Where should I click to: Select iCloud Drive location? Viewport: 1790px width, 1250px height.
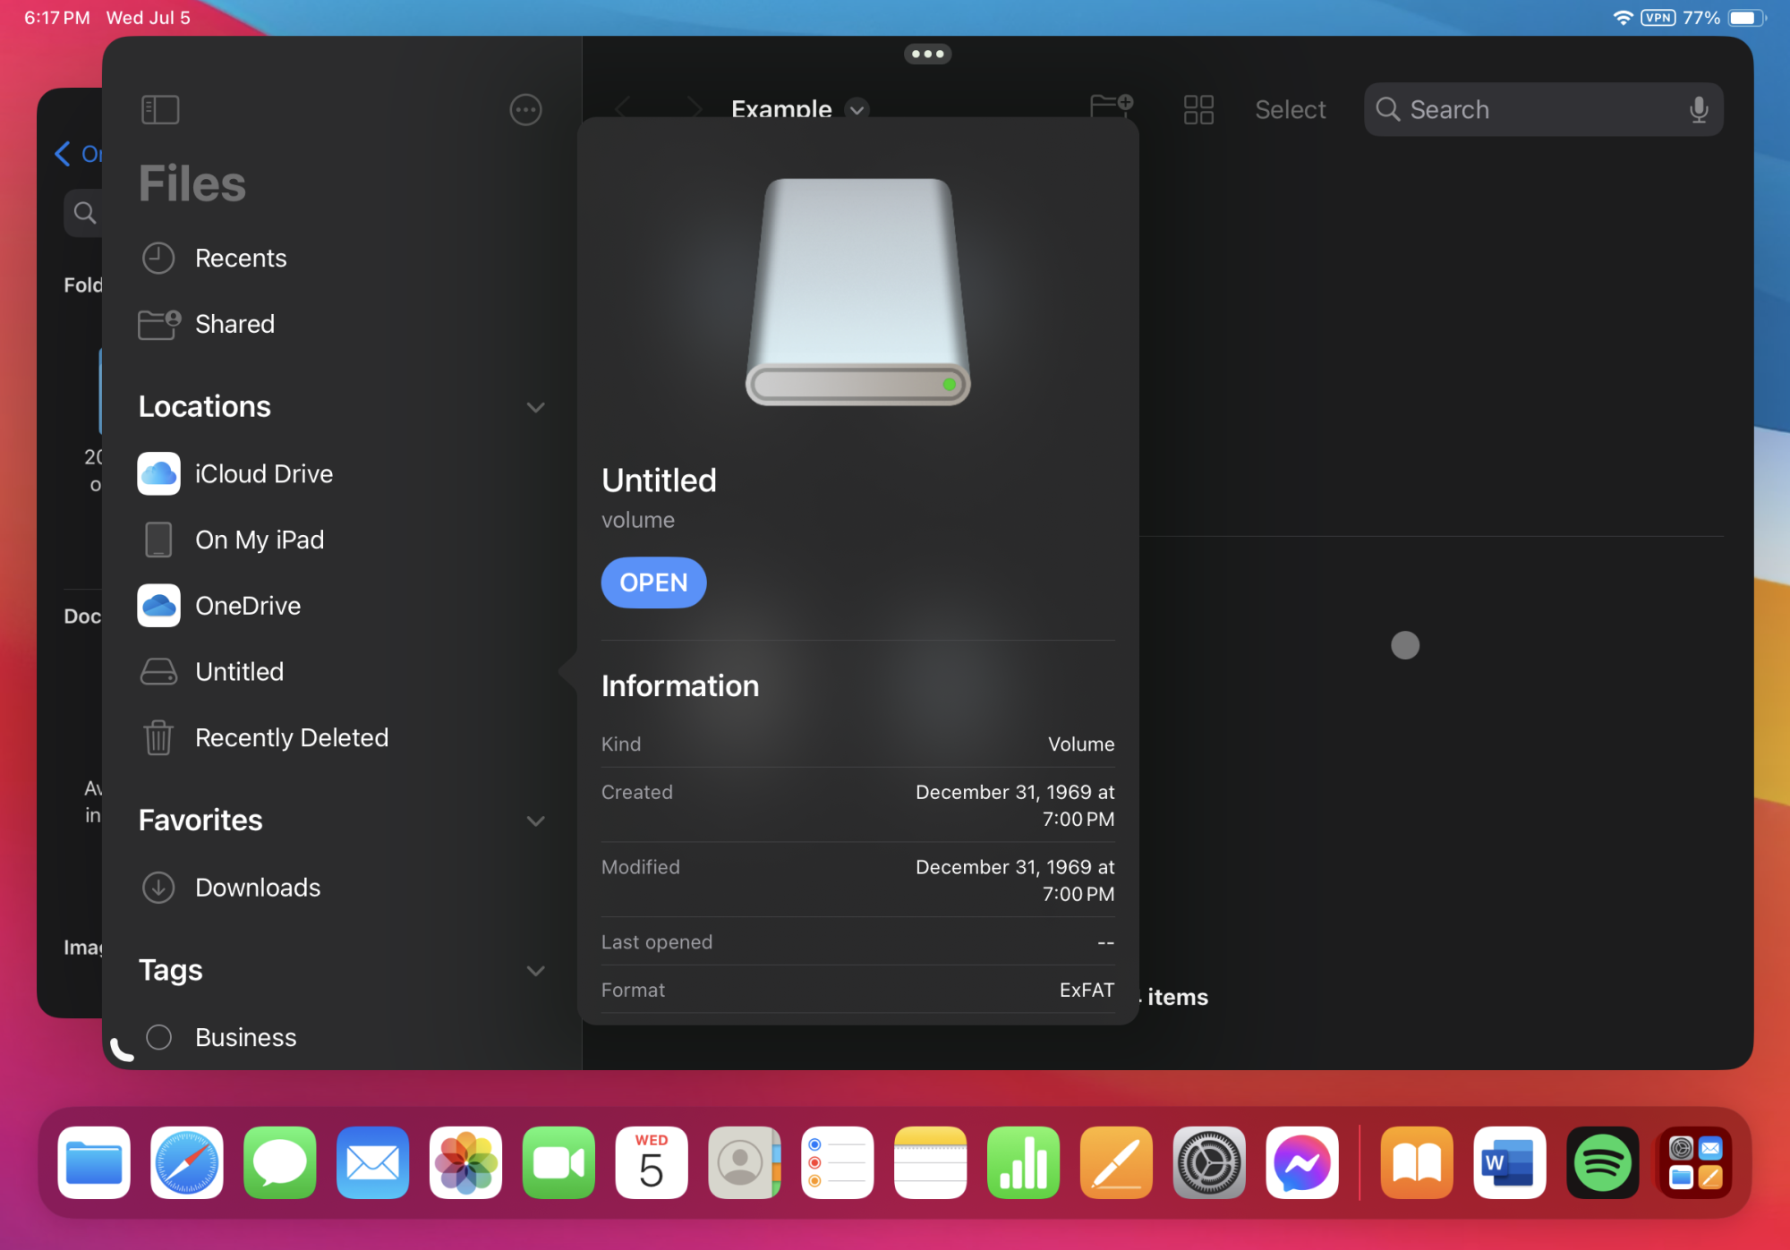(x=263, y=474)
